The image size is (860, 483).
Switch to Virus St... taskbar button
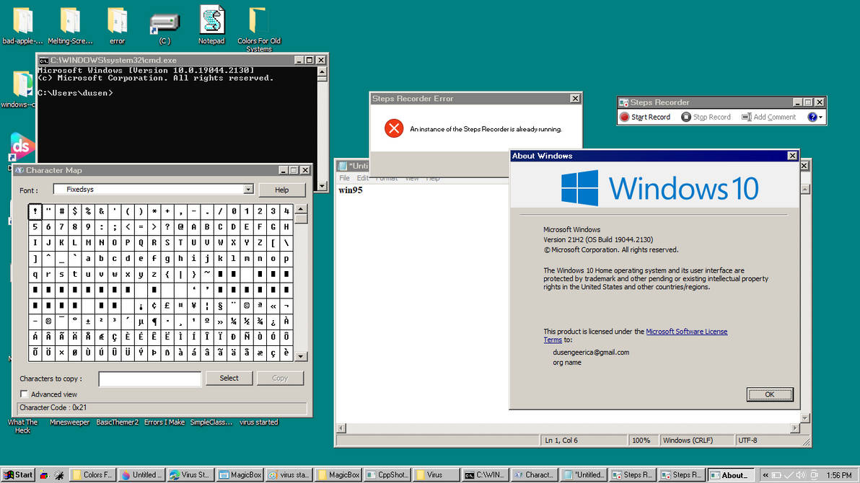click(x=190, y=475)
